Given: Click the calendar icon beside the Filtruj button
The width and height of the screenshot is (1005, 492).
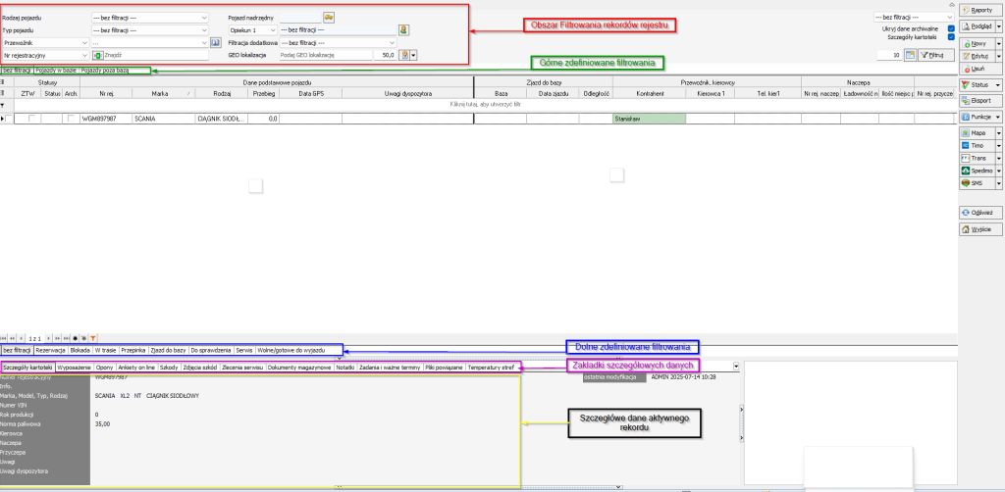Looking at the screenshot, I should pyautogui.click(x=910, y=56).
